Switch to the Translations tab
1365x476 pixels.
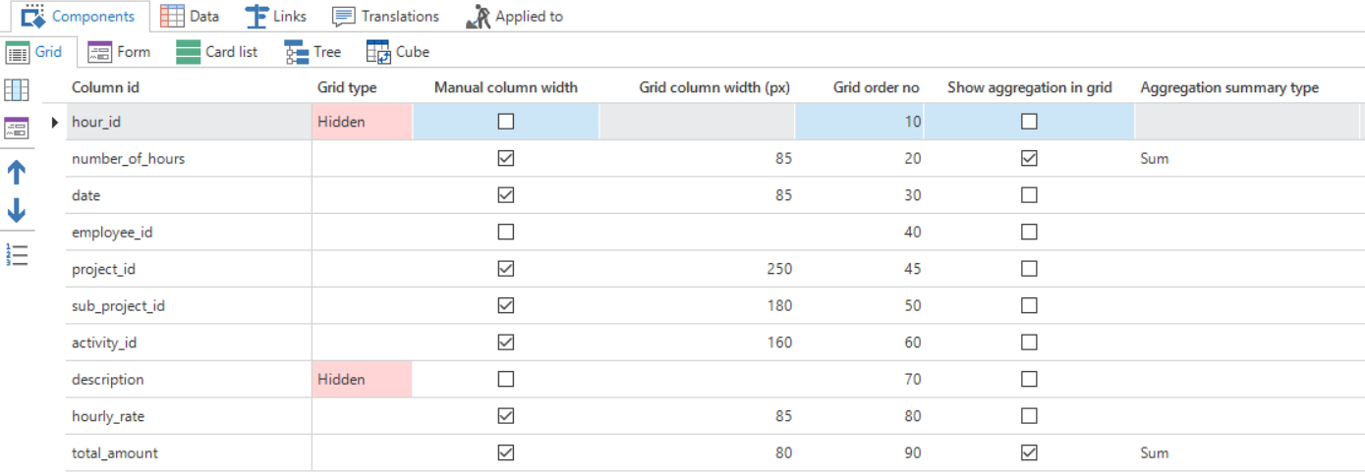pyautogui.click(x=386, y=16)
